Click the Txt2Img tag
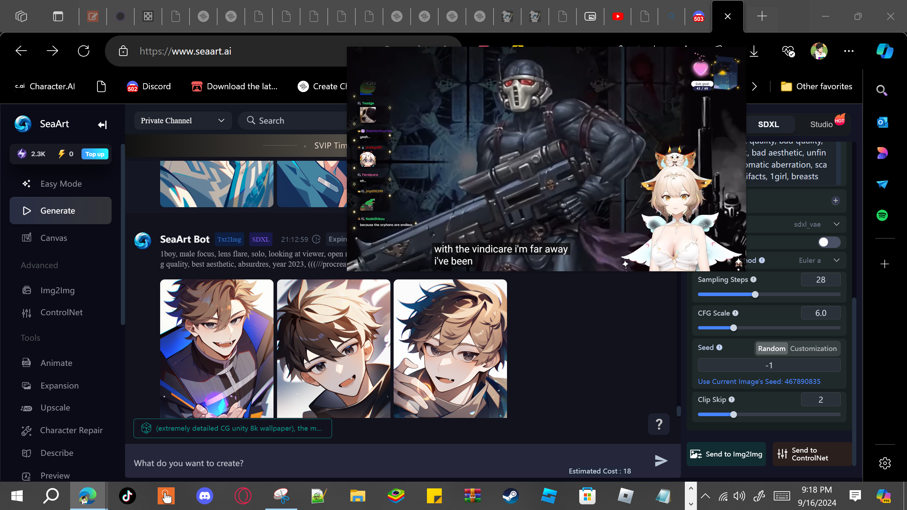907x510 pixels. (229, 239)
